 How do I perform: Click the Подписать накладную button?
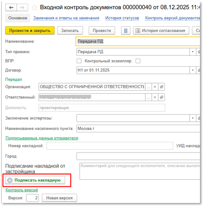[34, 180]
